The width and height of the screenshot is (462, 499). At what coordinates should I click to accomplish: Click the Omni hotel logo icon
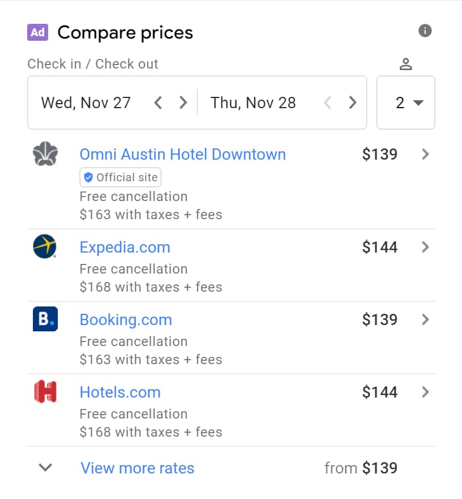click(45, 154)
